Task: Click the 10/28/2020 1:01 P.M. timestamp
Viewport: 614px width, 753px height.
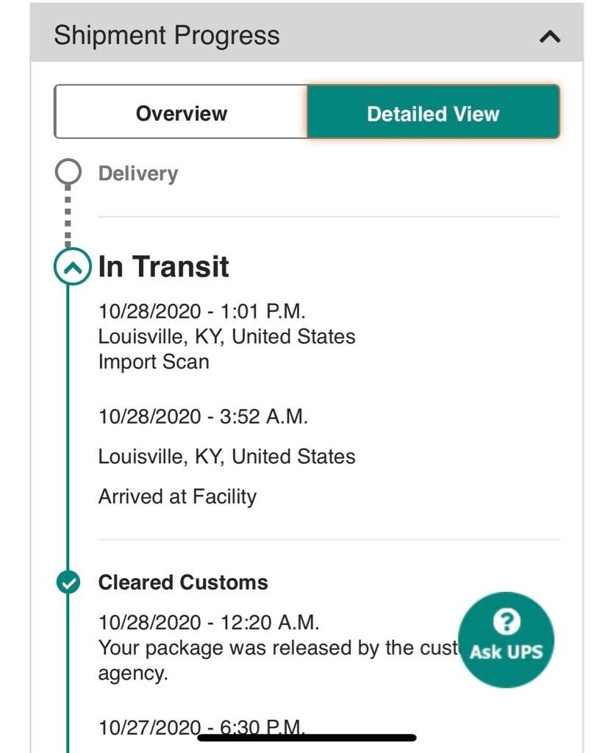Action: coord(201,311)
